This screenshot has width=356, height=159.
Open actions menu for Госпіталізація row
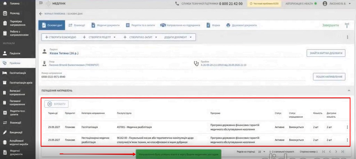pos(347,127)
